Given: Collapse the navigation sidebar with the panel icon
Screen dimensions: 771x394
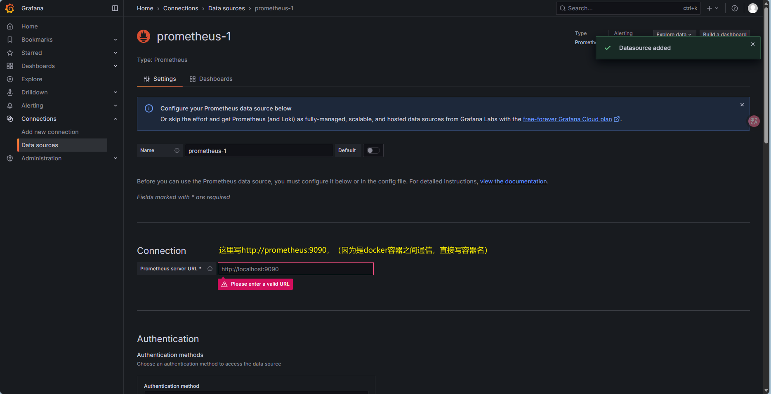Looking at the screenshot, I should [115, 8].
